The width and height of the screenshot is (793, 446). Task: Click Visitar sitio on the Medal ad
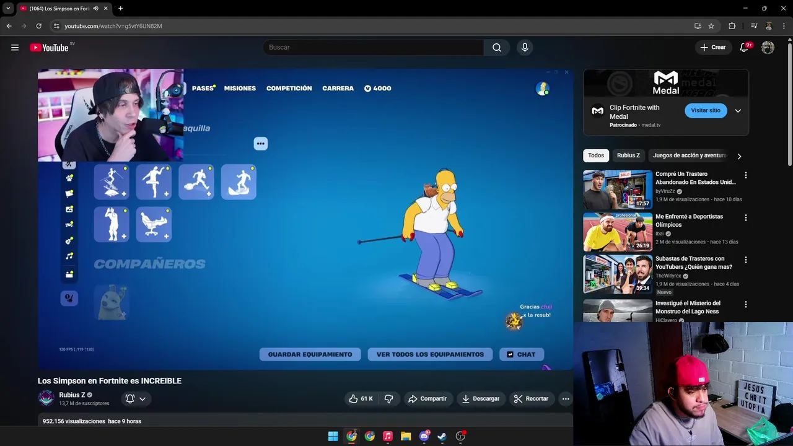pos(706,110)
